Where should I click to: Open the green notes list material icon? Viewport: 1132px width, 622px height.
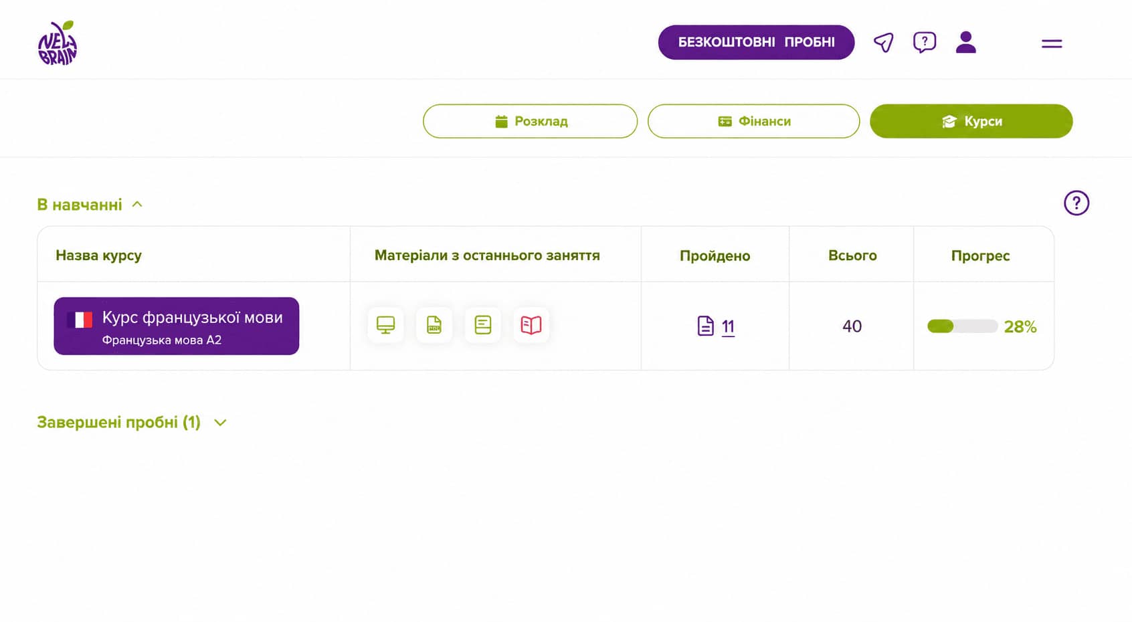[483, 325]
